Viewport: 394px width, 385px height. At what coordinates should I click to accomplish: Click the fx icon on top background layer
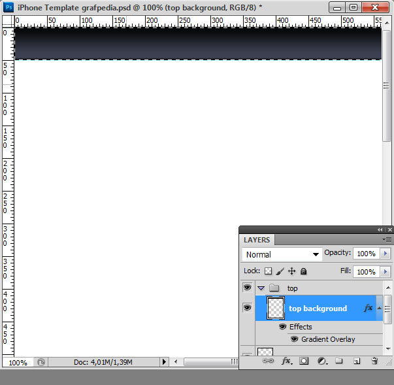368,308
